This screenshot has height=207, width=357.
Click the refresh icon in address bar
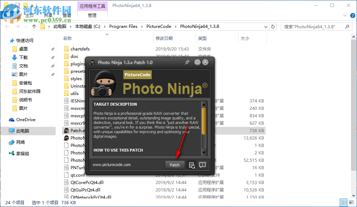point(273,26)
